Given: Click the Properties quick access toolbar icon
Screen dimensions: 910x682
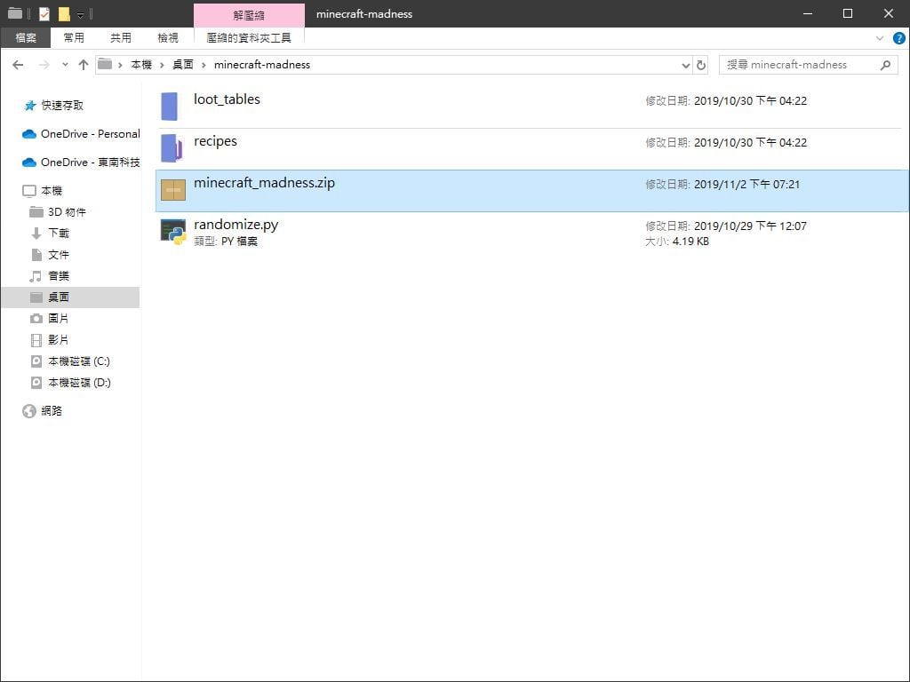Looking at the screenshot, I should click(x=44, y=13).
